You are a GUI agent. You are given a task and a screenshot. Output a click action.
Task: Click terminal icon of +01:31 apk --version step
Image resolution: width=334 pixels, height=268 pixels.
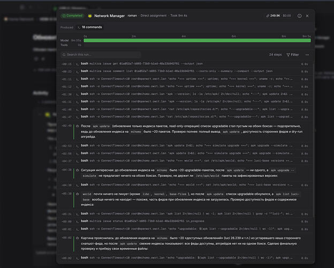tap(78, 102)
